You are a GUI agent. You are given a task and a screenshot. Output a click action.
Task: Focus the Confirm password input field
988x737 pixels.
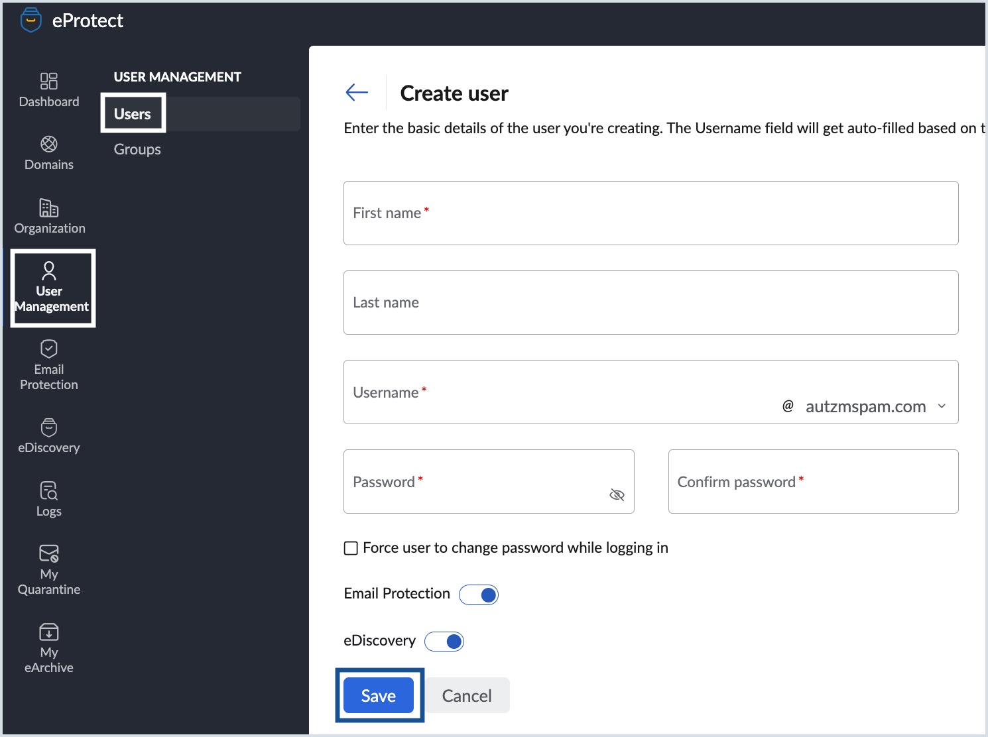click(814, 482)
